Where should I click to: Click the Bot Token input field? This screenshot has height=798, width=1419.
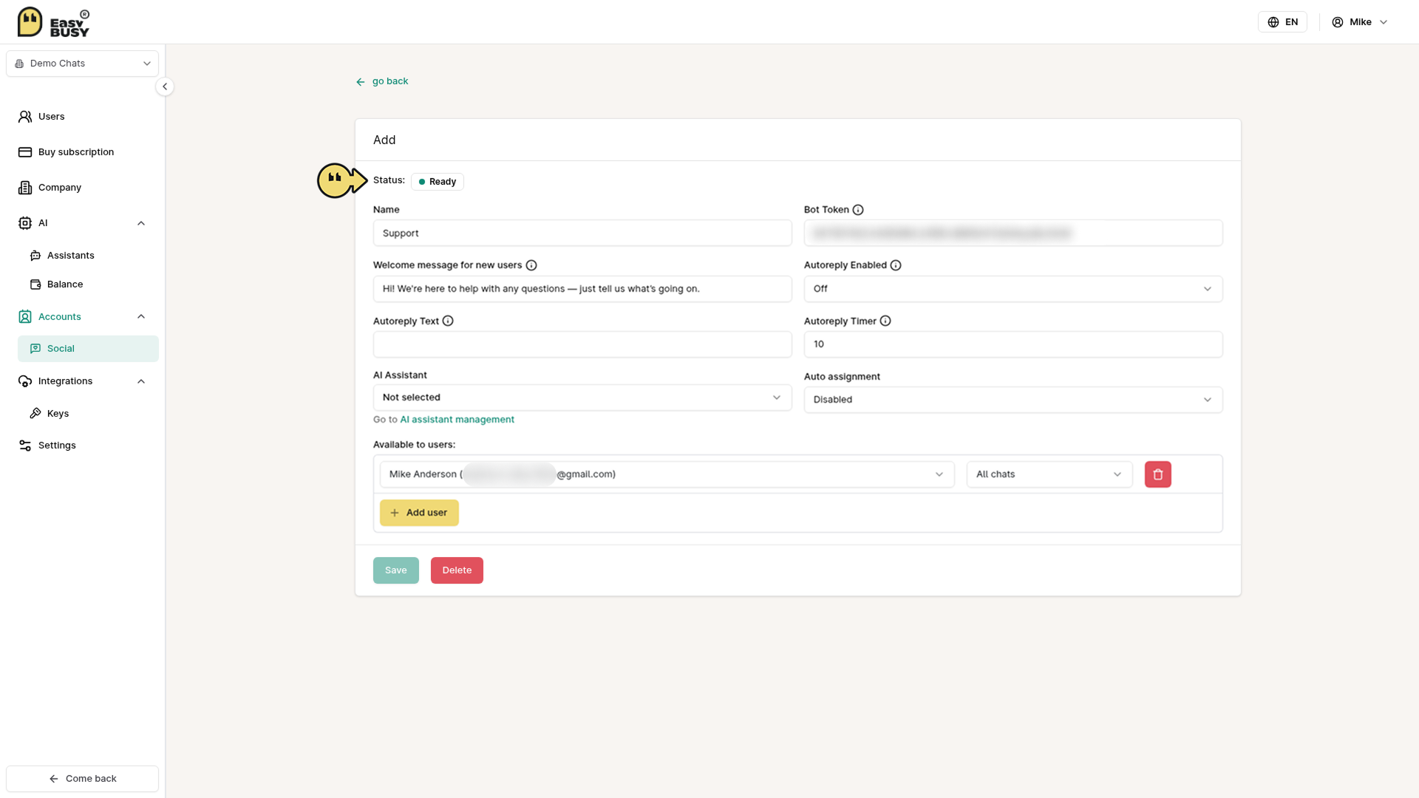click(1013, 233)
